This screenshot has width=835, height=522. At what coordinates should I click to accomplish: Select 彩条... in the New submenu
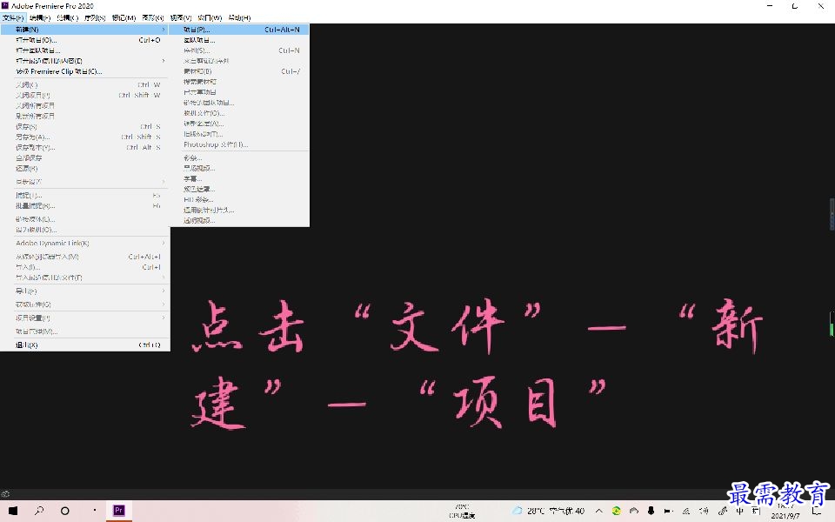[x=239, y=157]
